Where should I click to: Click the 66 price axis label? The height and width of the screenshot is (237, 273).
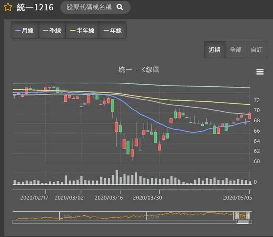257,131
